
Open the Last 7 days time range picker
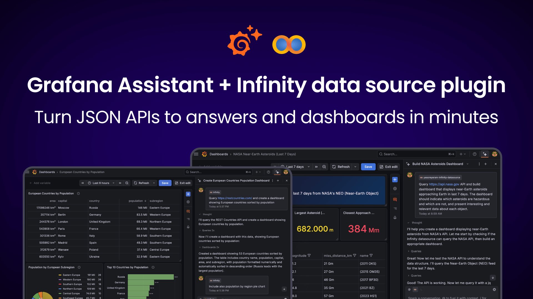coord(295,166)
